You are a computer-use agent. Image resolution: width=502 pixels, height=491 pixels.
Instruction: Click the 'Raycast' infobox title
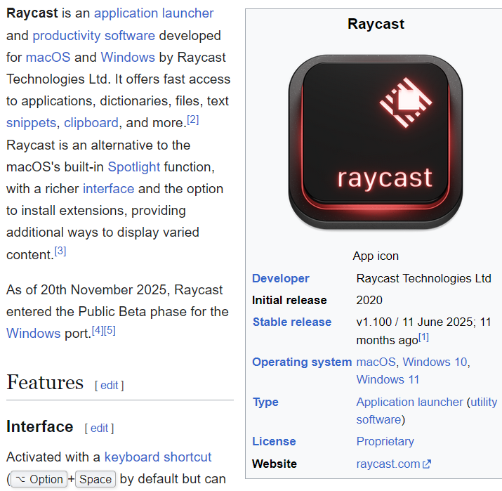[376, 24]
